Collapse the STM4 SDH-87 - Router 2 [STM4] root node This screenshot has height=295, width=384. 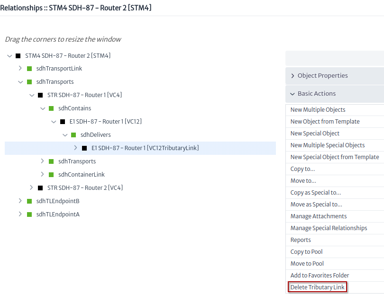click(9, 56)
